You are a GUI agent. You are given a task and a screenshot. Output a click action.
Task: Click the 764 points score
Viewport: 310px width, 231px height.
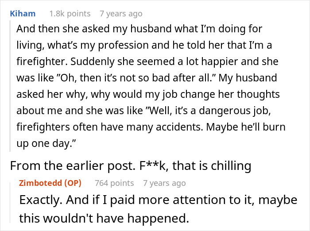[x=114, y=183]
